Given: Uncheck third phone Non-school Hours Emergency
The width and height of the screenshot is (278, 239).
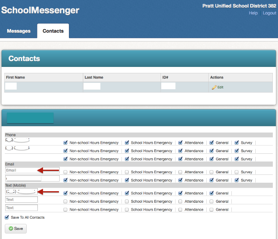Looking at the screenshot, I should 65,159.
